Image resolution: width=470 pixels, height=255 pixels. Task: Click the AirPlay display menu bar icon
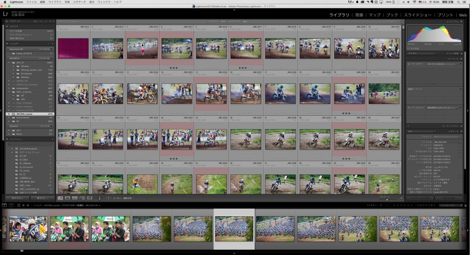click(x=381, y=2)
